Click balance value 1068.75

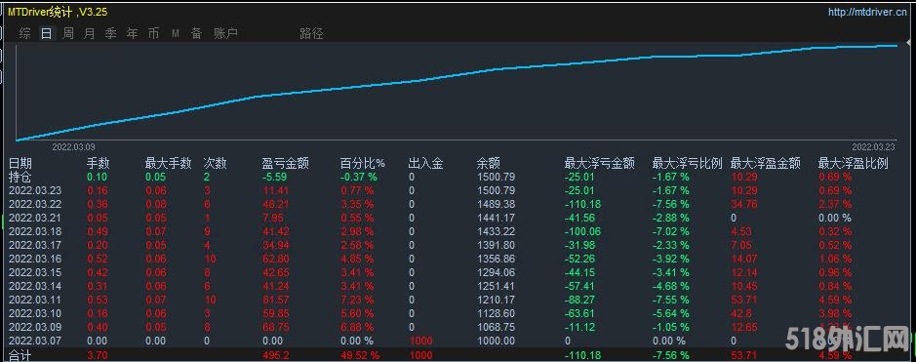coord(496,327)
